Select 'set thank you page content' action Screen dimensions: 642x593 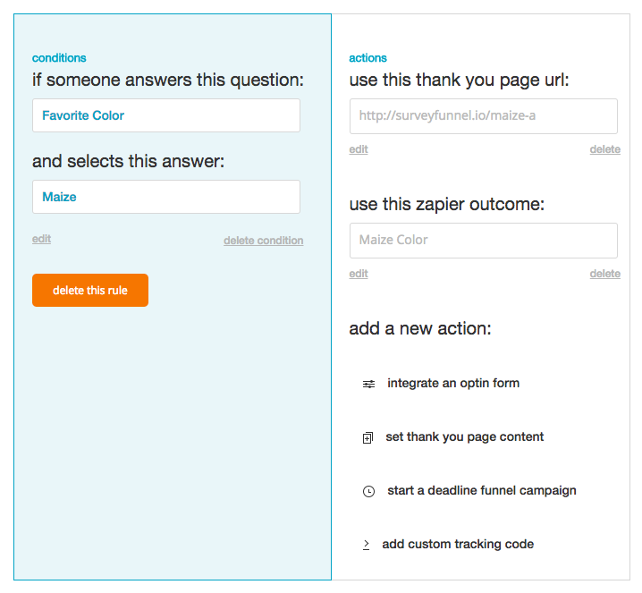tap(464, 437)
